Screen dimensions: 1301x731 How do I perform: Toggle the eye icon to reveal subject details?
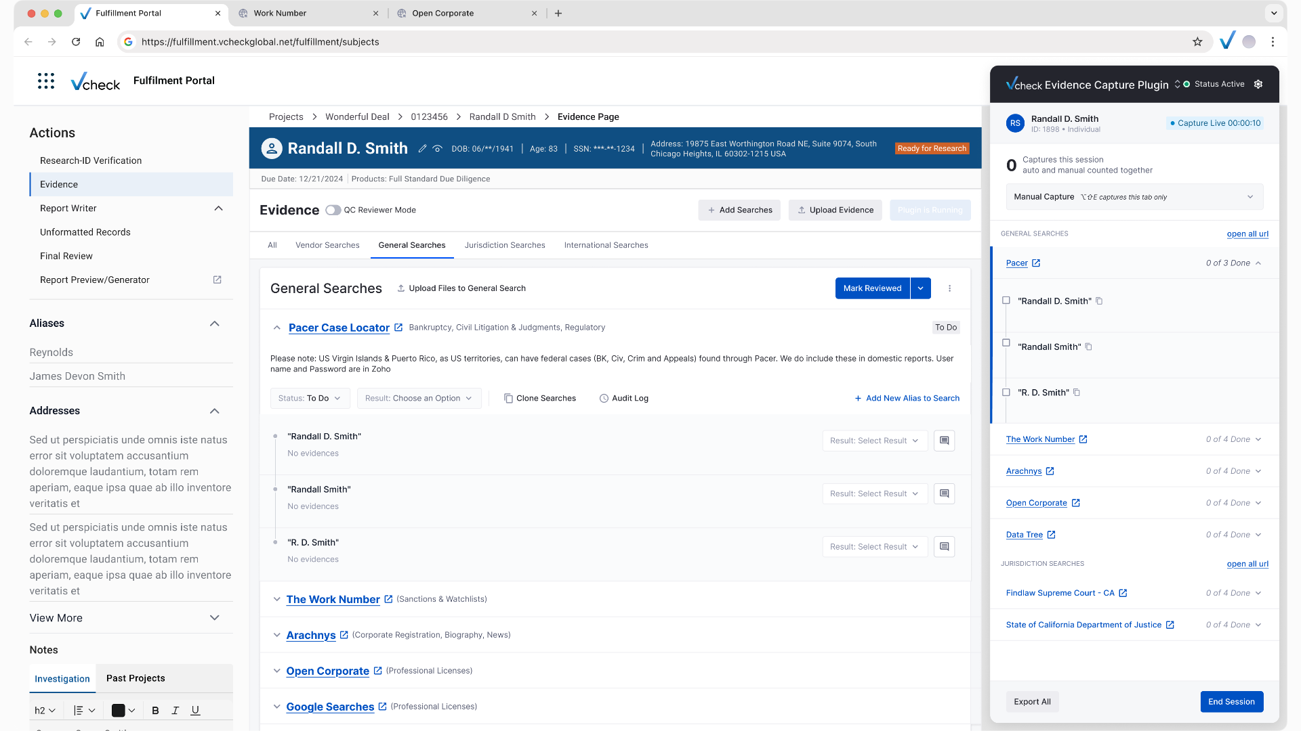[438, 149]
